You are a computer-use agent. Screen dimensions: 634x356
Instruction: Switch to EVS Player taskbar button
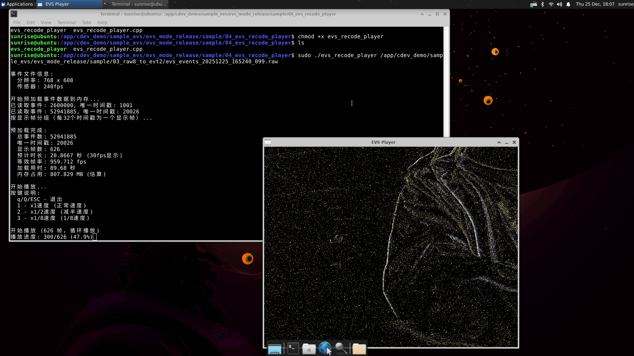69,4
